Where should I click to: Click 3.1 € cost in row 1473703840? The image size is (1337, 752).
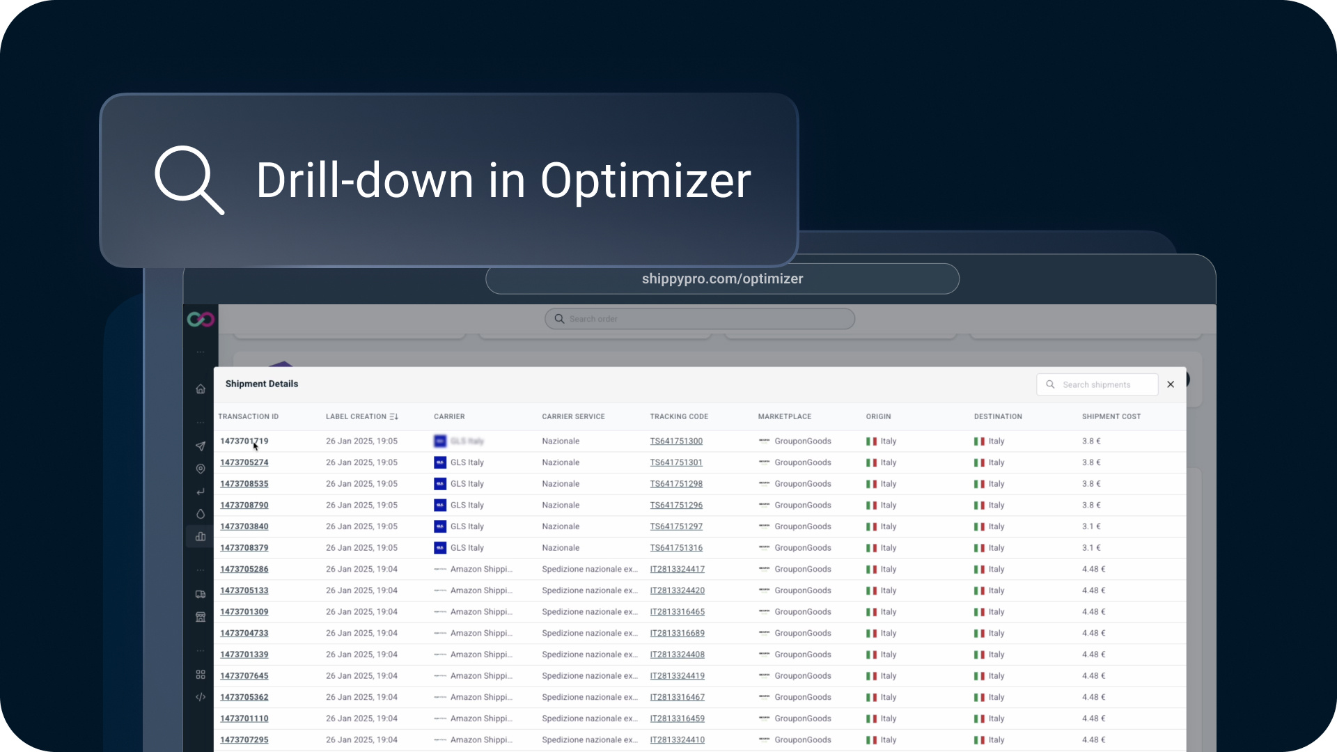(x=1091, y=526)
